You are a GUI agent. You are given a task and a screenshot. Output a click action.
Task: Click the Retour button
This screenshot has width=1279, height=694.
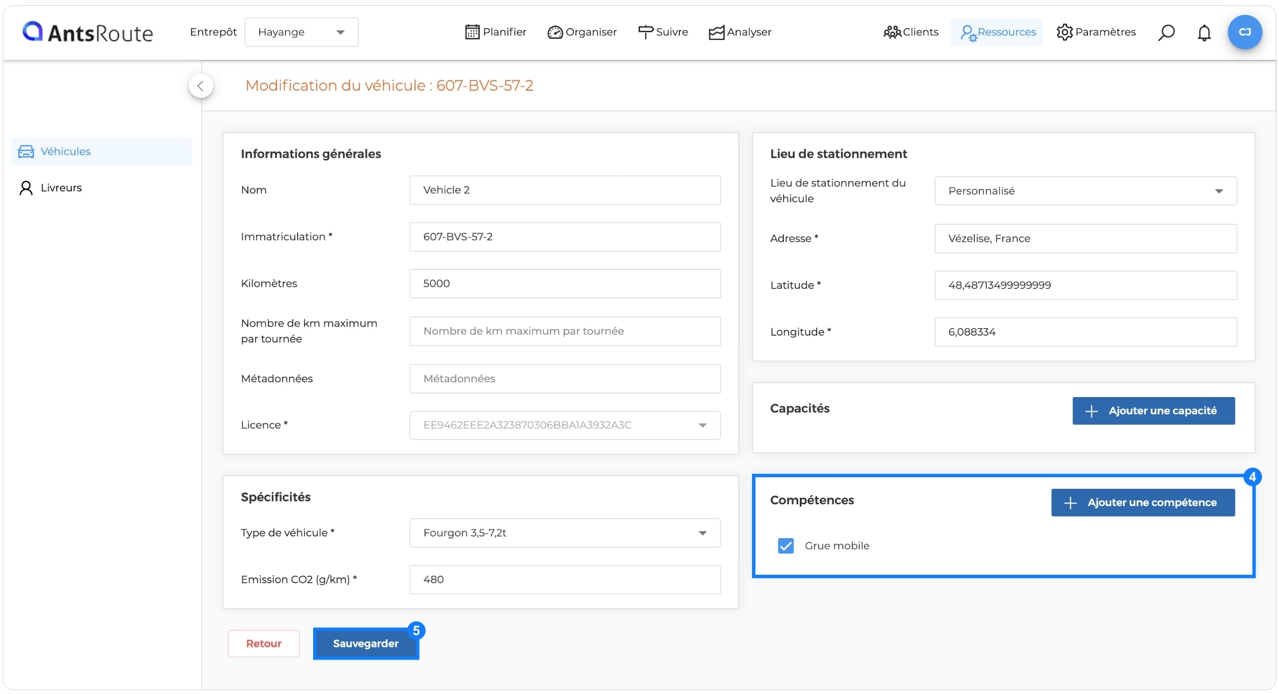[x=264, y=644]
